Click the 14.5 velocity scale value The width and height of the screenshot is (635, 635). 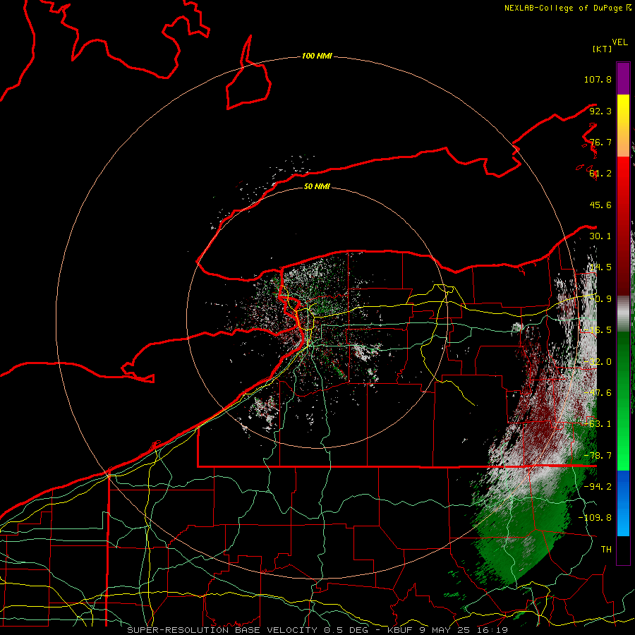(x=600, y=267)
